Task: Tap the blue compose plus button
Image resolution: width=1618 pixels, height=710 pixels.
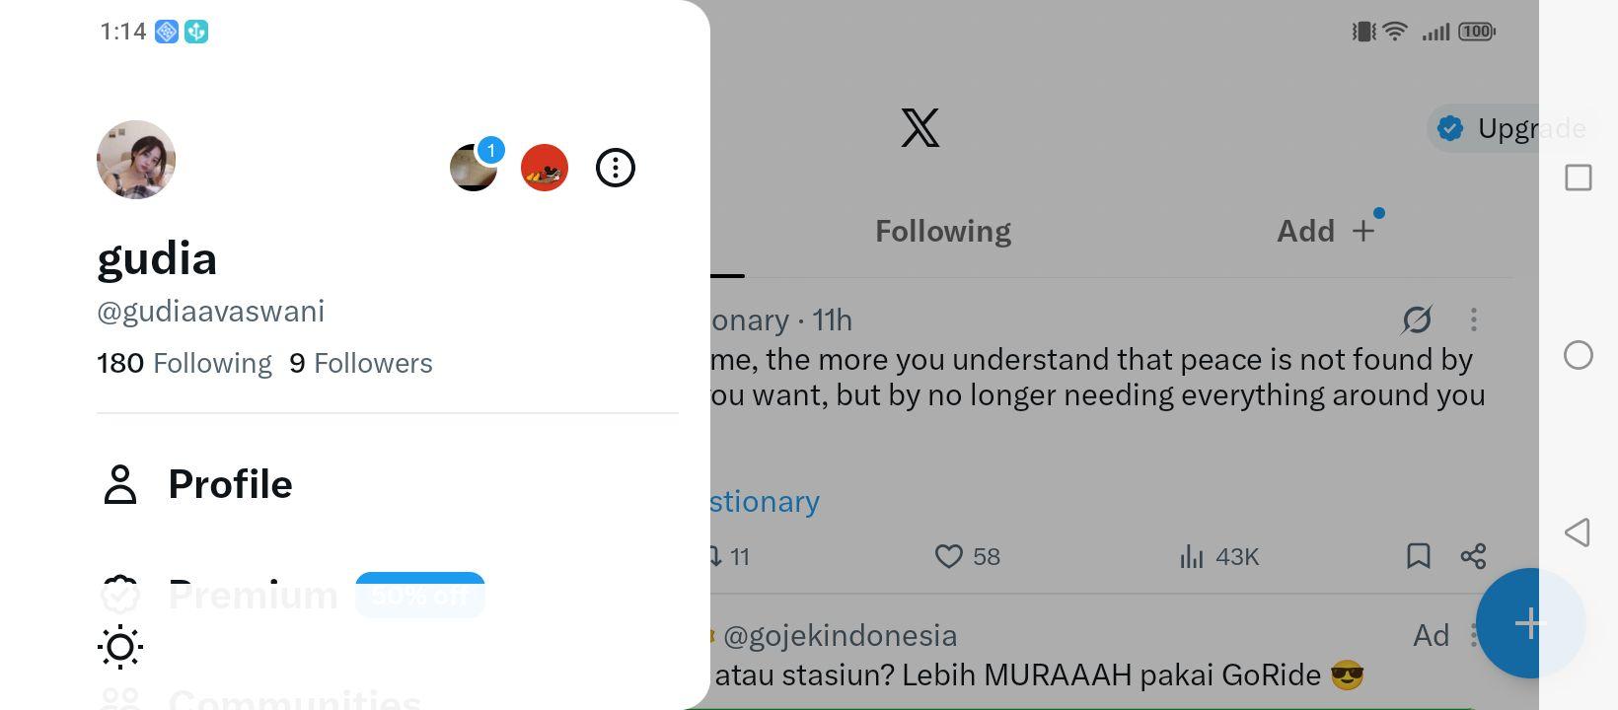Action: point(1531,623)
